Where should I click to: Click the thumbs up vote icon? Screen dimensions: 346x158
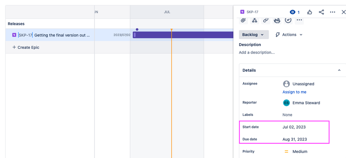(310, 12)
